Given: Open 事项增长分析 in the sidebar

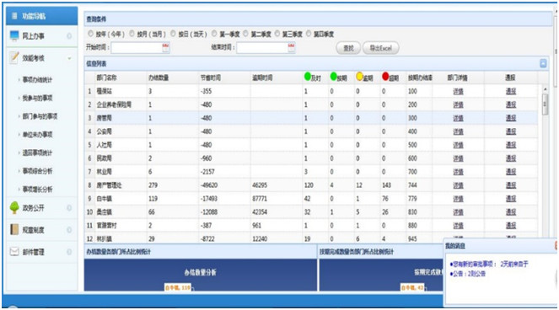Looking at the screenshot, I should pyautogui.click(x=37, y=190).
